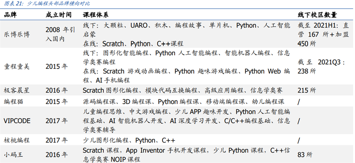355x163 pixels.
Task: Click 2016 年 in the 极客晨星 row
Action: point(56,91)
